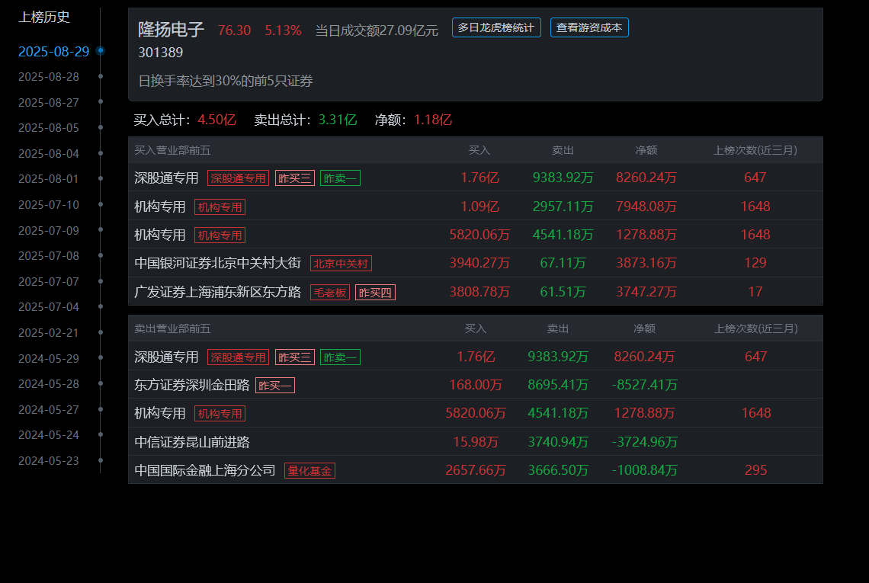Open the 多日龙虎榜统计 button

click(496, 27)
